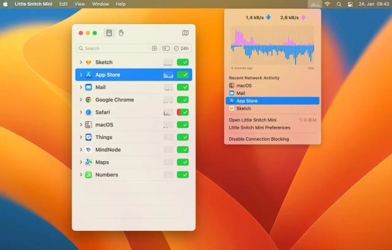Click the Google Chrome text label
The width and height of the screenshot is (392, 250).
[115, 100]
